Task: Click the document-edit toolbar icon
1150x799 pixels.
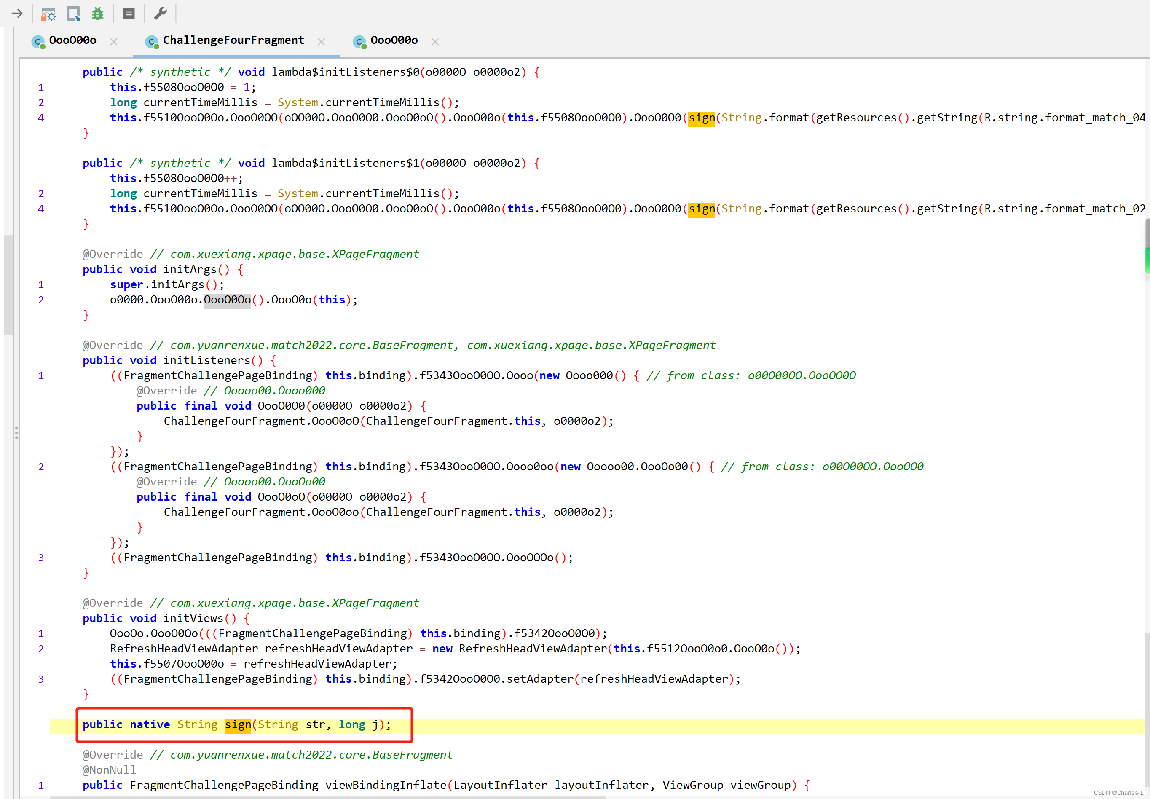Action: click(72, 13)
